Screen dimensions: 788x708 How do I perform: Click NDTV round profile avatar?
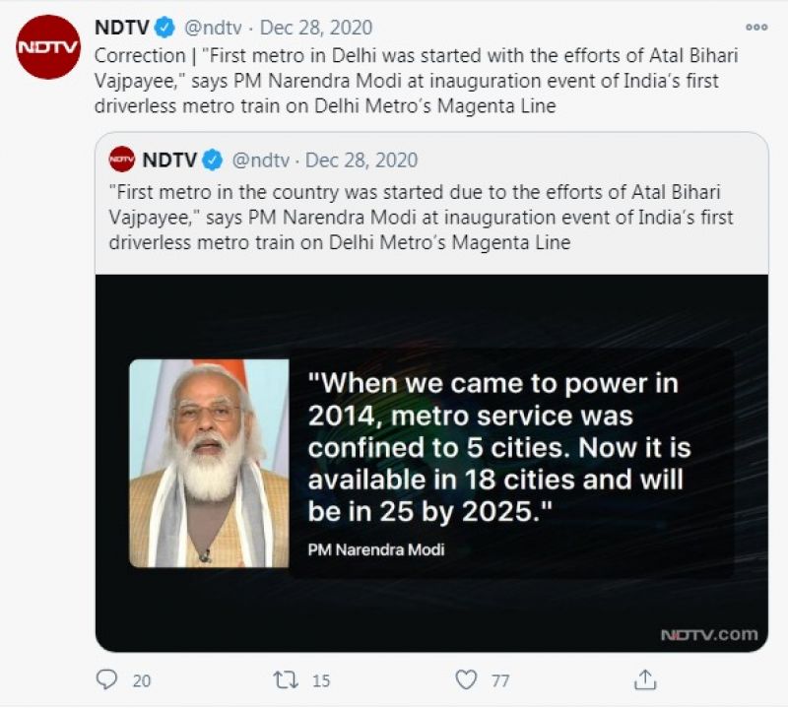tap(47, 47)
